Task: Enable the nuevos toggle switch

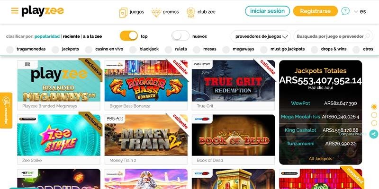Action: (180, 36)
